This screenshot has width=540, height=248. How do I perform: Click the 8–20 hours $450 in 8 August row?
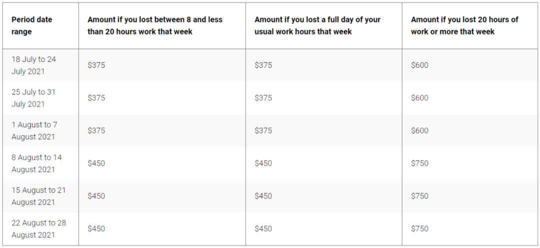(96, 164)
